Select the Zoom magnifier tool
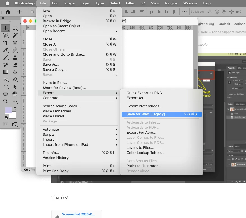246x218 pixels. 6,101
